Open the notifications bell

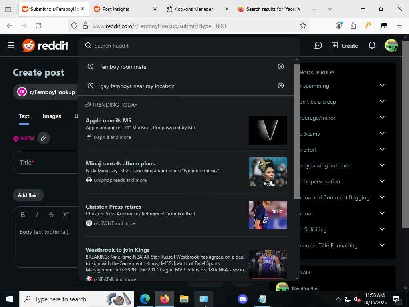(372, 46)
